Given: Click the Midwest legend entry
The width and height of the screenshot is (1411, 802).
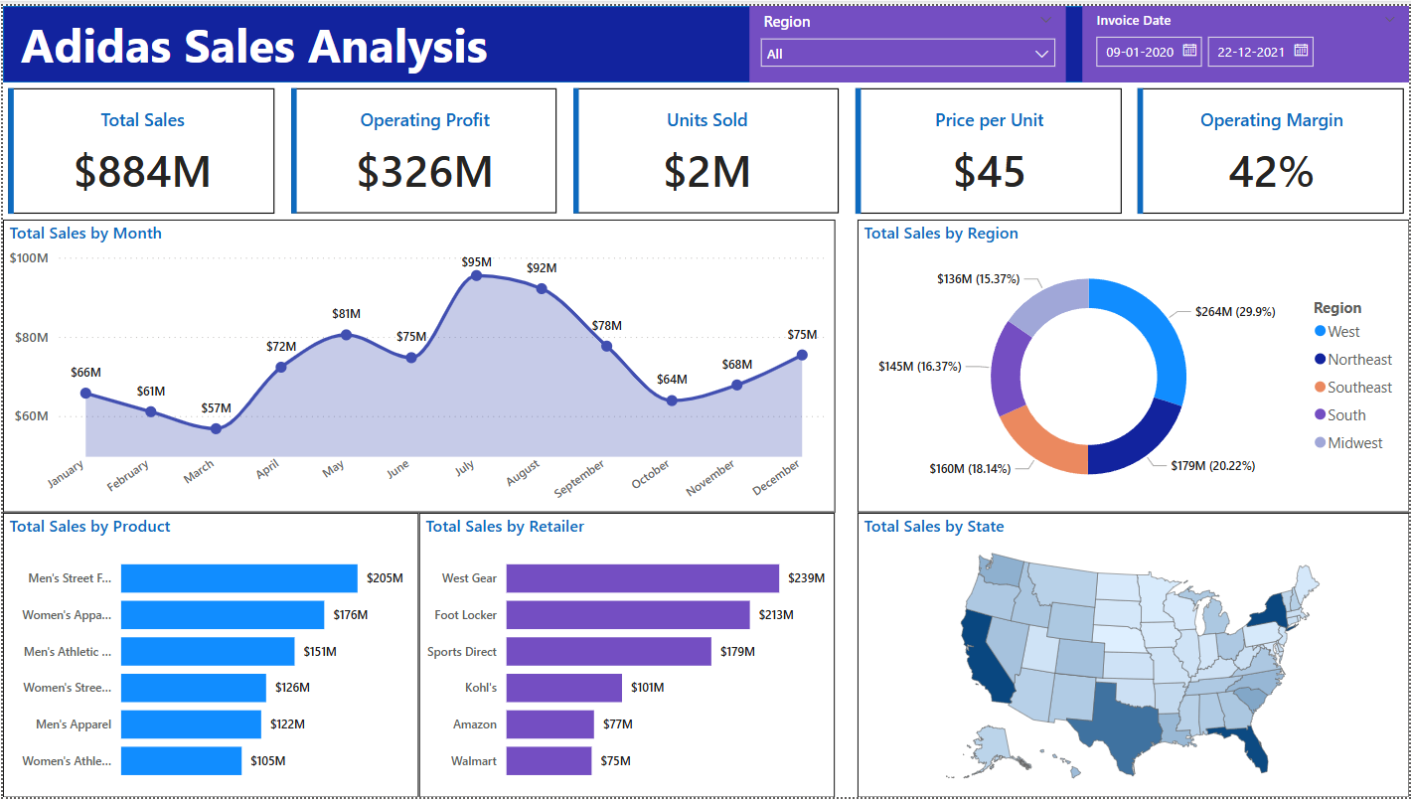Looking at the screenshot, I should pos(1348,443).
